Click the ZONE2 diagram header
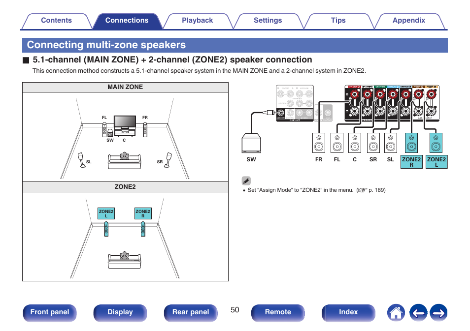This screenshot has height=331, width=470. pos(125,187)
